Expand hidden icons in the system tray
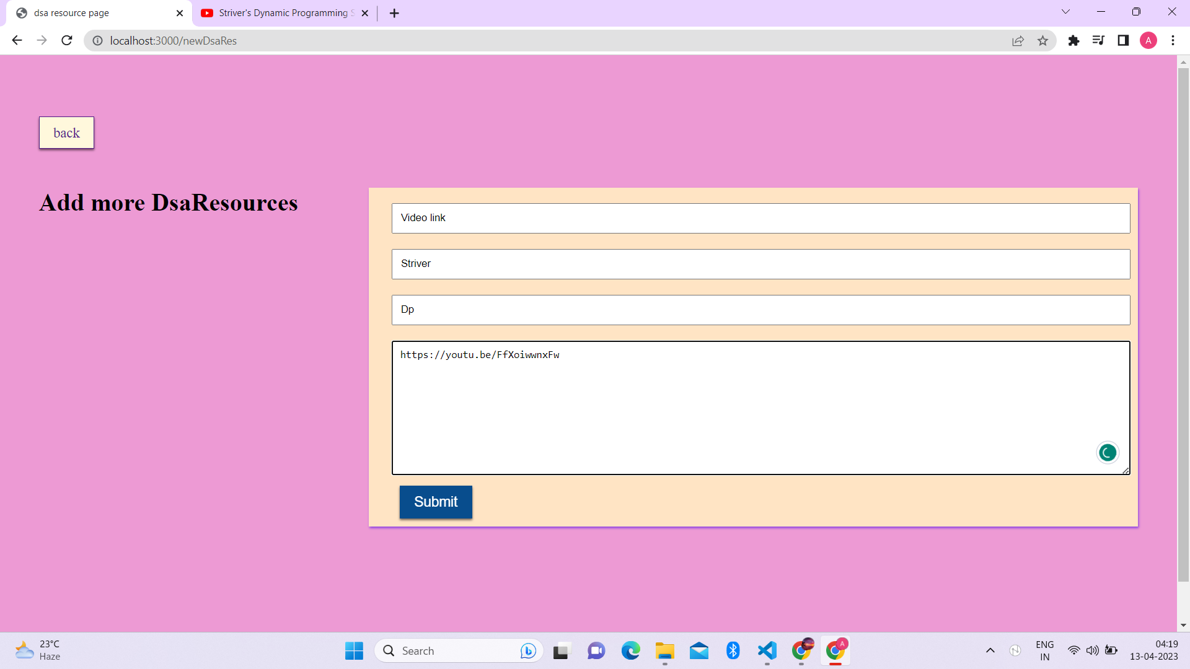Screen dimensions: 1190x669 point(990,650)
